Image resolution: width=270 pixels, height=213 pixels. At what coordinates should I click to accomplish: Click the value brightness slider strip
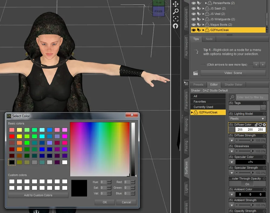(133, 149)
